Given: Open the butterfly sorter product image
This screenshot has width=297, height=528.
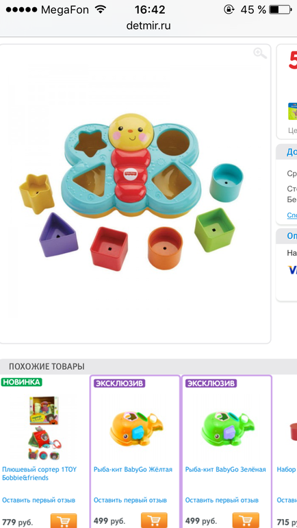Looking at the screenshot, I should tap(131, 192).
